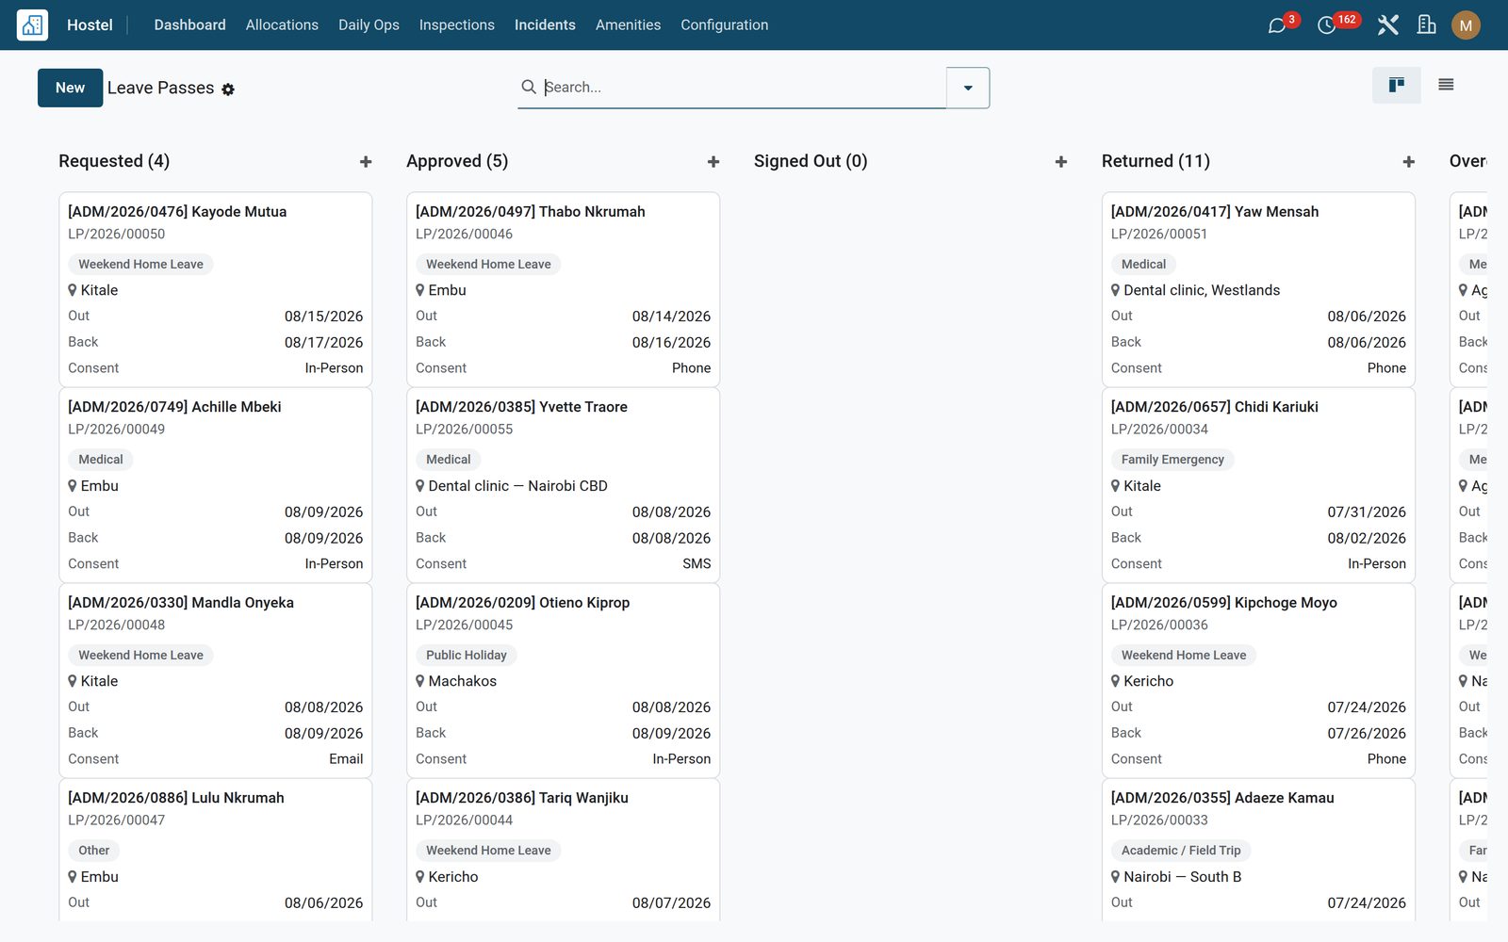This screenshot has width=1508, height=942.
Task: Click the Public Holiday tag
Action: (x=467, y=655)
